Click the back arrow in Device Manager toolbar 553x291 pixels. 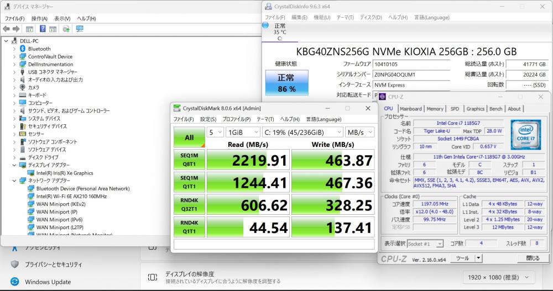(x=6, y=29)
